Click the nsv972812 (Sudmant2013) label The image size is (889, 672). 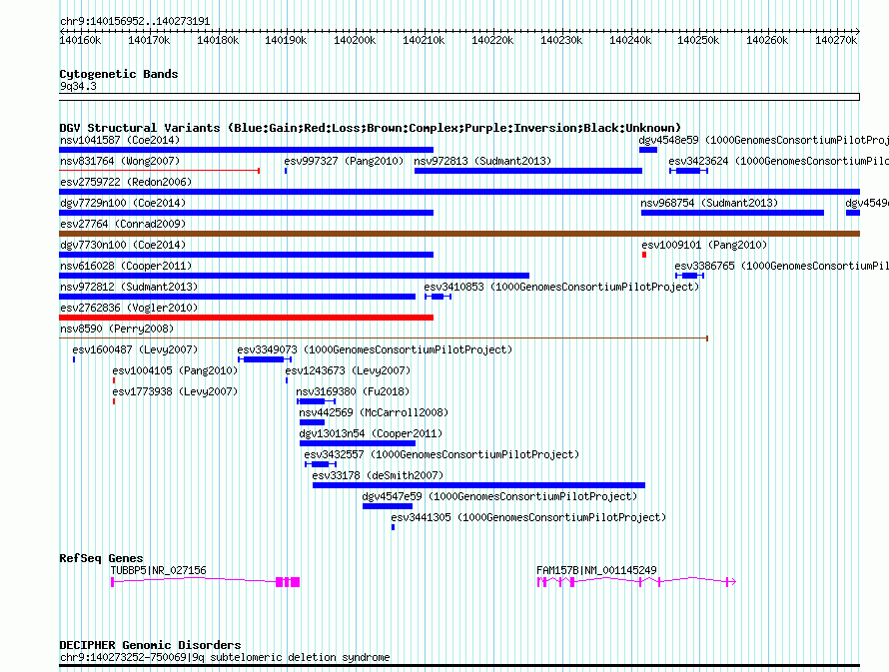(129, 287)
